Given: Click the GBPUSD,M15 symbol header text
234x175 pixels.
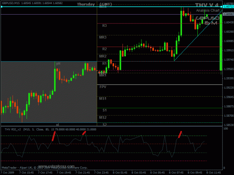Looking at the screenshot, I should coord(10,3).
